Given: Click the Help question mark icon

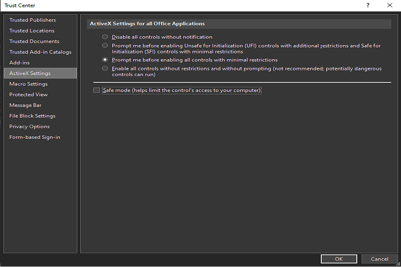Looking at the screenshot, I should 368,5.
